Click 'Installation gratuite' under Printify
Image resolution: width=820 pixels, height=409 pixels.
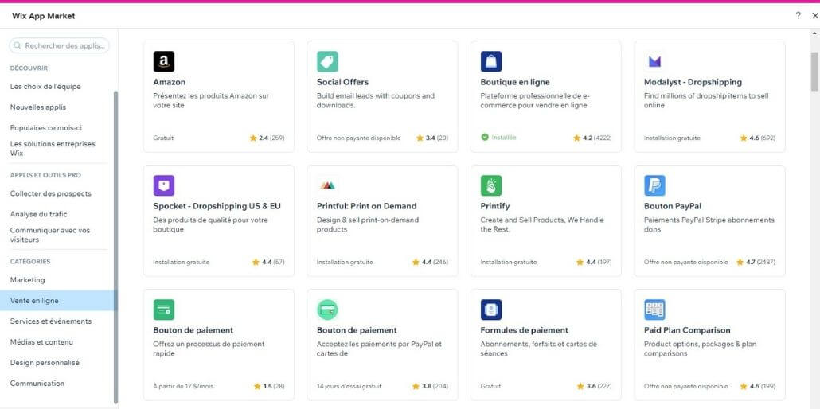[509, 262]
